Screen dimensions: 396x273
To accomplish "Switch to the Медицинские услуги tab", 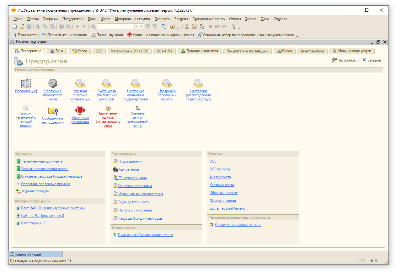I will [x=352, y=51].
